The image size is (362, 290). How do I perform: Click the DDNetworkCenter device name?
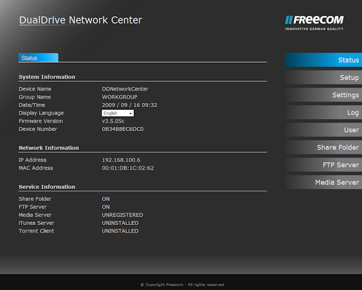click(125, 89)
